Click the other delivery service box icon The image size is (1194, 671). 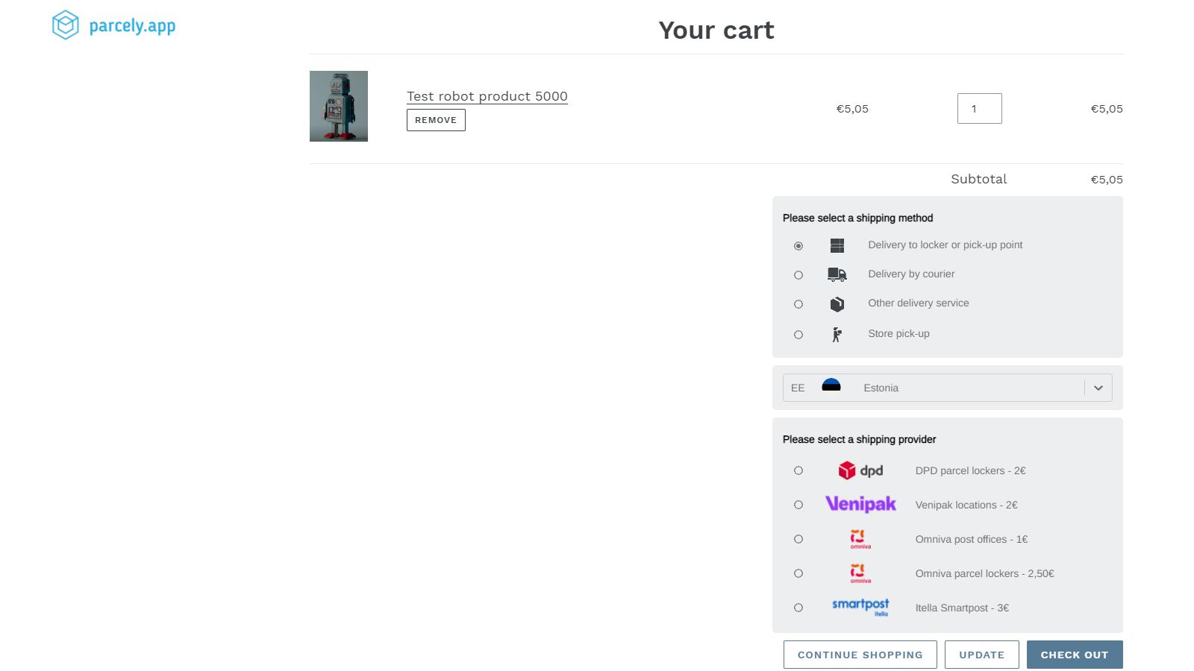click(837, 304)
